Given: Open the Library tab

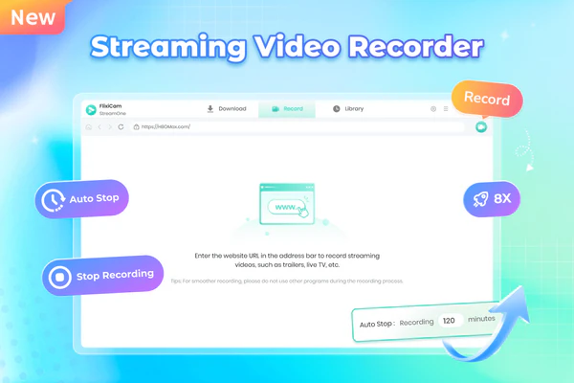Looking at the screenshot, I should 348,109.
